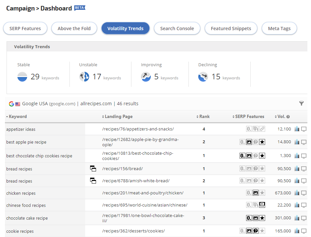Screen dimensions: 311x237
Task: Click the Declining keywords trend icon
Action: click(203, 77)
